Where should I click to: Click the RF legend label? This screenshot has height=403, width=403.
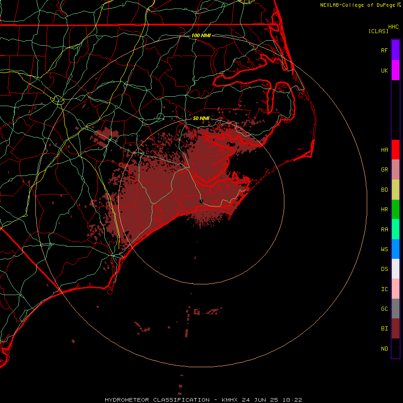tap(384, 51)
